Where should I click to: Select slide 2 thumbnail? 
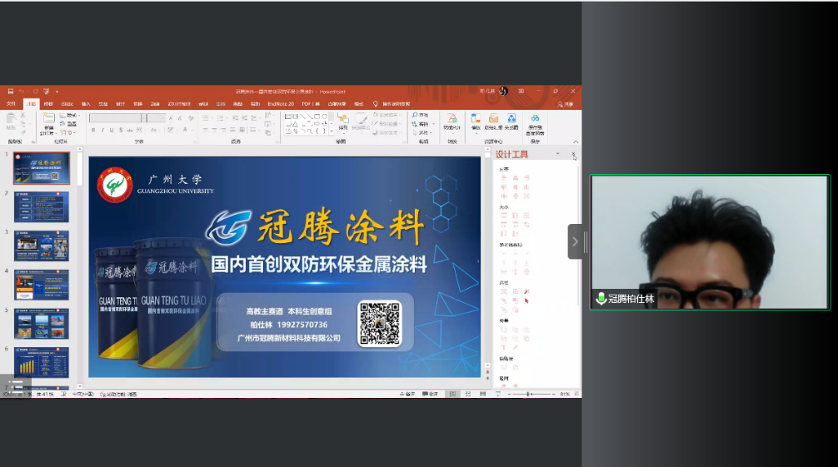pyautogui.click(x=42, y=206)
